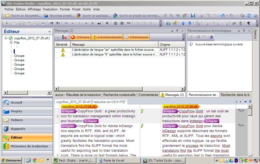This screenshot has height=164, width=260.
Task: Open document tabs list dropdown arrow
Action: point(245,102)
